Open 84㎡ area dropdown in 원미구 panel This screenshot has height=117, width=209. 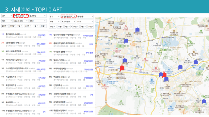85,21
